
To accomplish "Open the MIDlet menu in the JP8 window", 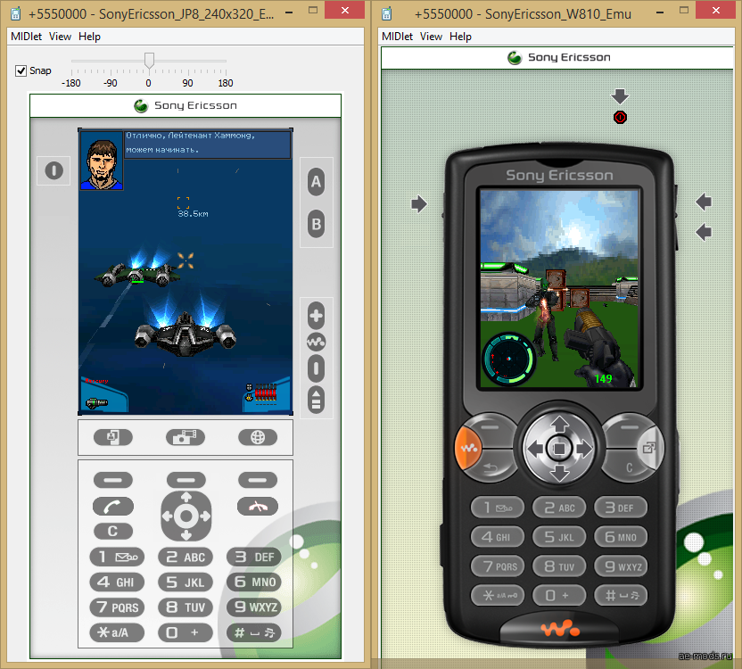I will tap(26, 37).
